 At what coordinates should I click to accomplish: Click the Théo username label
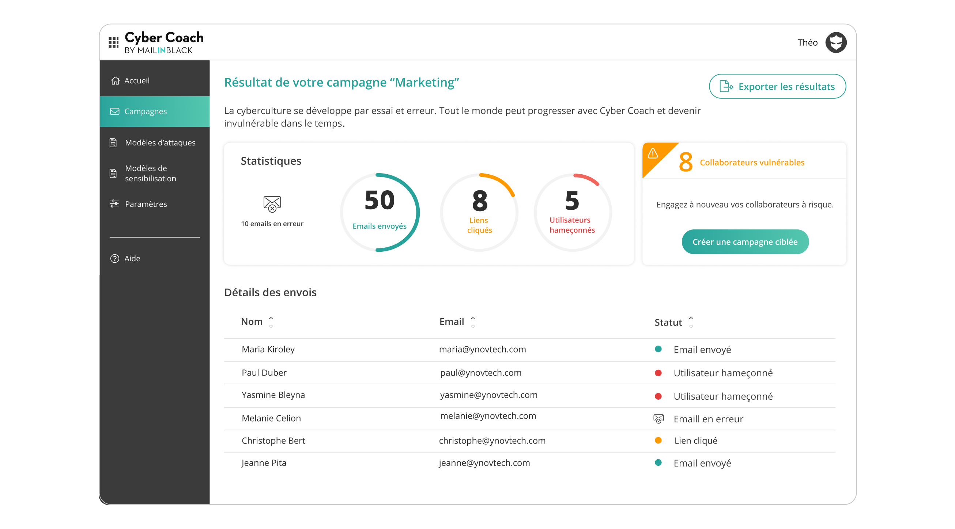click(807, 43)
